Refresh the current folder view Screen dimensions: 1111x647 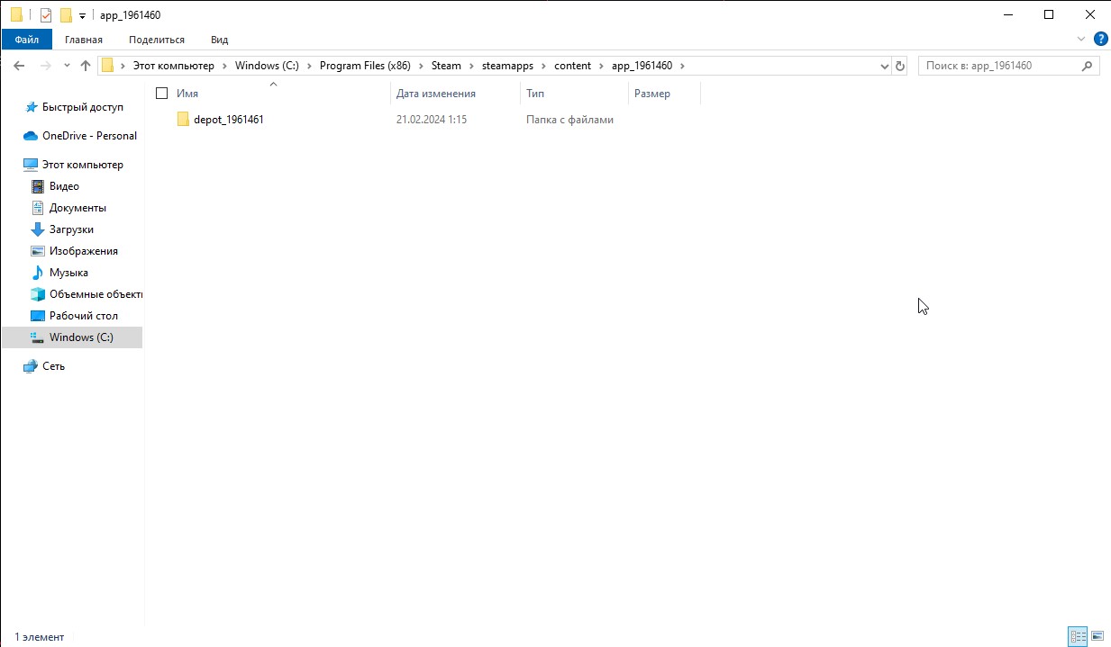pos(899,66)
